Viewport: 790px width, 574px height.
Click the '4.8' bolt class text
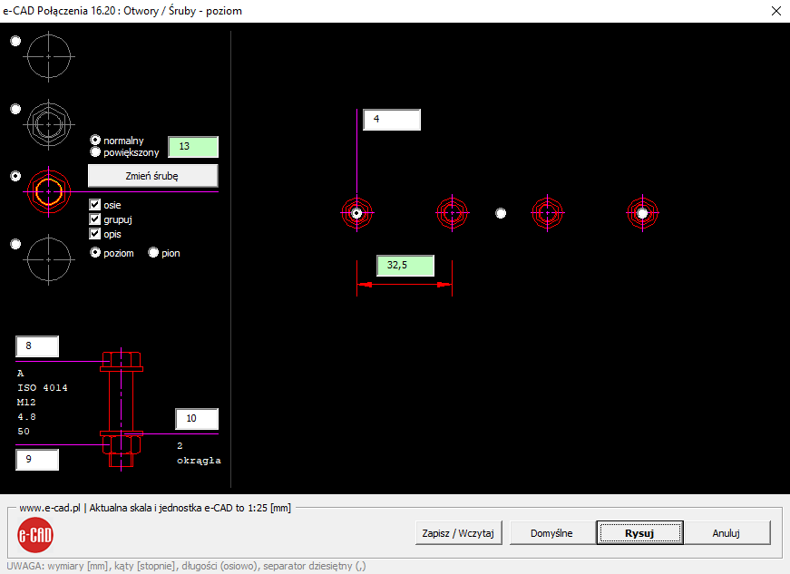26,417
